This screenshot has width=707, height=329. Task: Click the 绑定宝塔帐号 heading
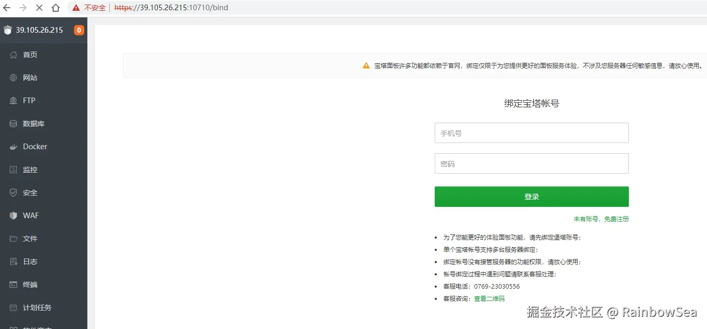(532, 103)
